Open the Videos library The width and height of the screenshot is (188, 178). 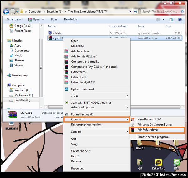(16, 65)
